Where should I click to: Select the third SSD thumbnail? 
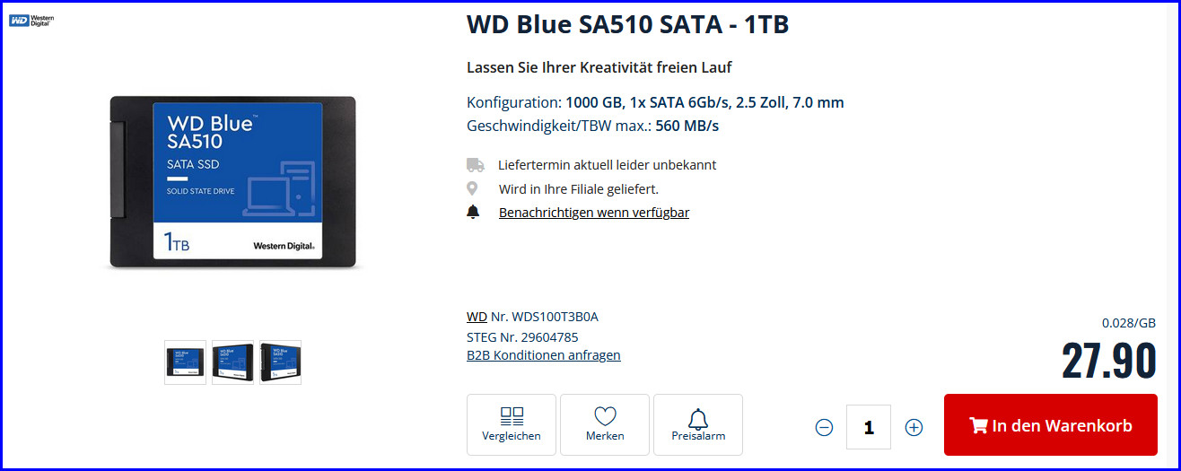pos(280,362)
